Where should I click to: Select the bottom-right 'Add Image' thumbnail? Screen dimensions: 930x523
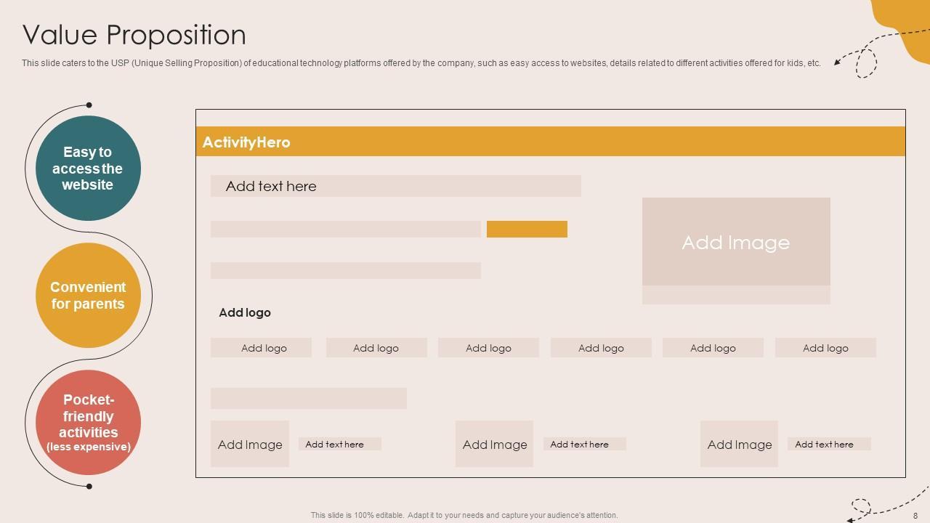739,444
